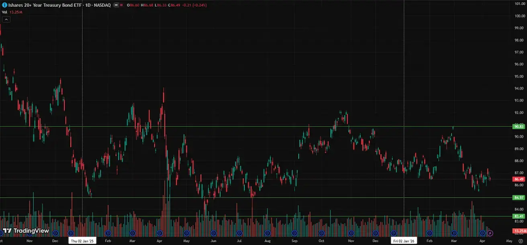Click the red 86.49 current price label
The width and height of the screenshot is (527, 245).
tap(519, 179)
